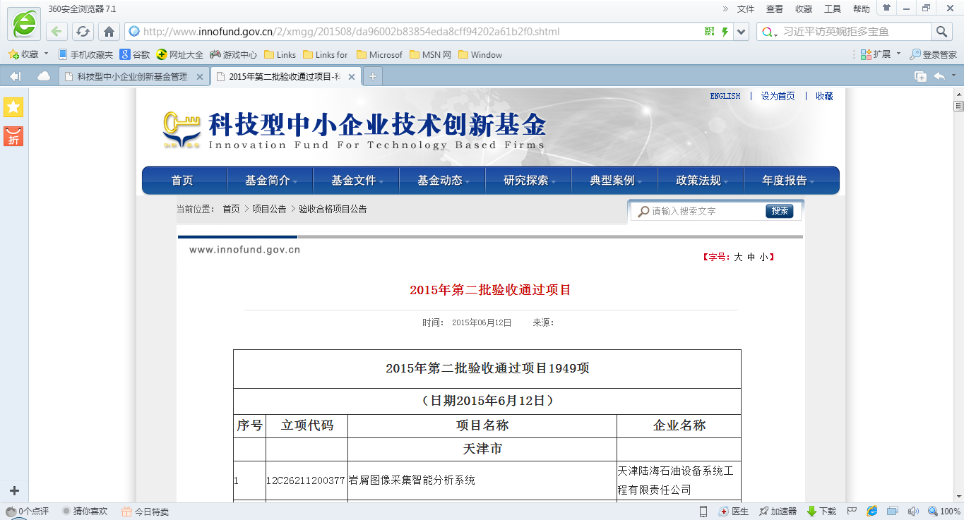
Task: Click the 请输入搜索文字 search field
Action: click(x=703, y=211)
